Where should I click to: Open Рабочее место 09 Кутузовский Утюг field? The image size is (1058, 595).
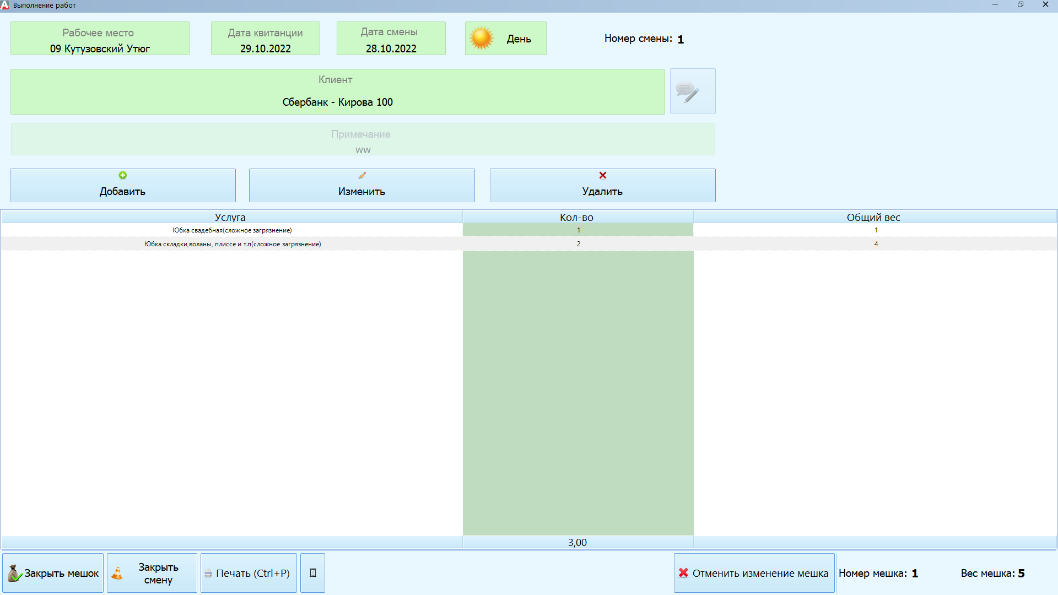(100, 39)
